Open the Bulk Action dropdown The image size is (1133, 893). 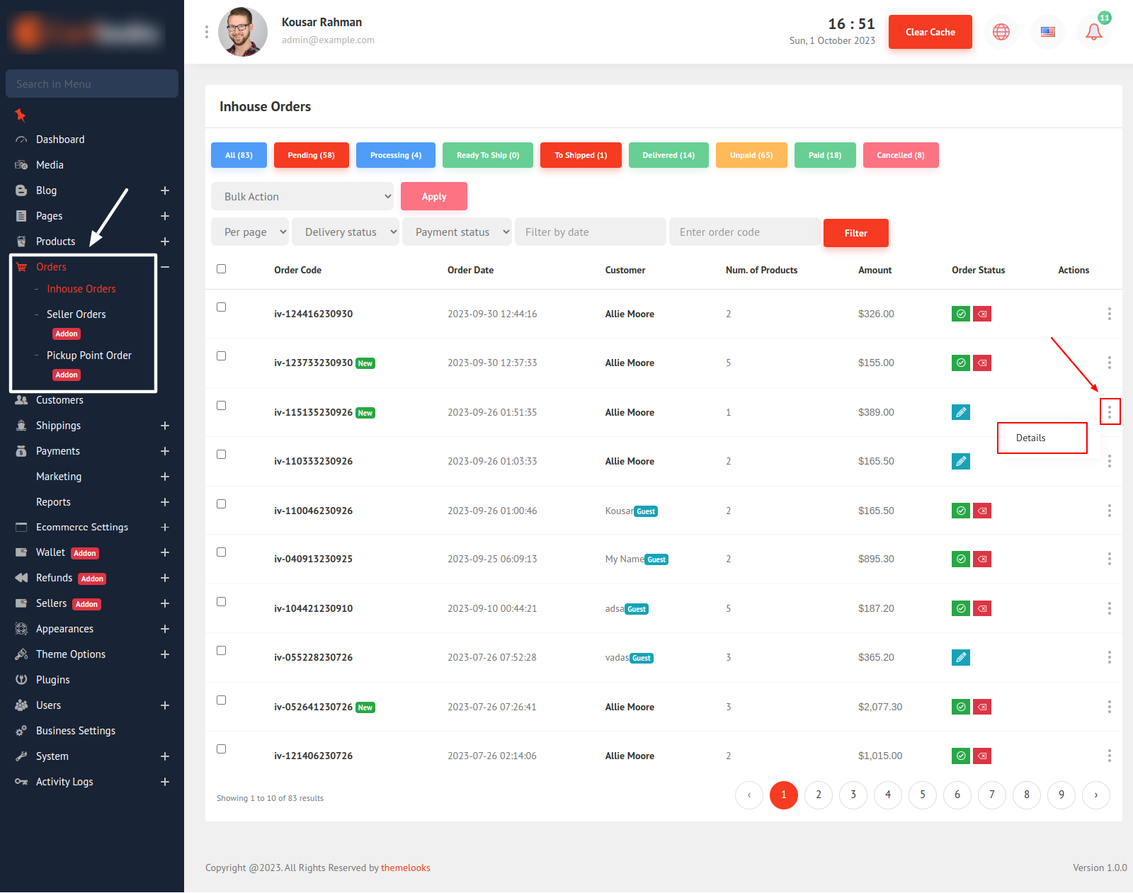[302, 196]
